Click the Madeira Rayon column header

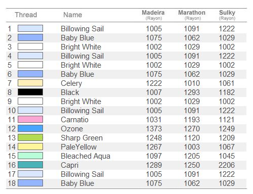(153, 15)
